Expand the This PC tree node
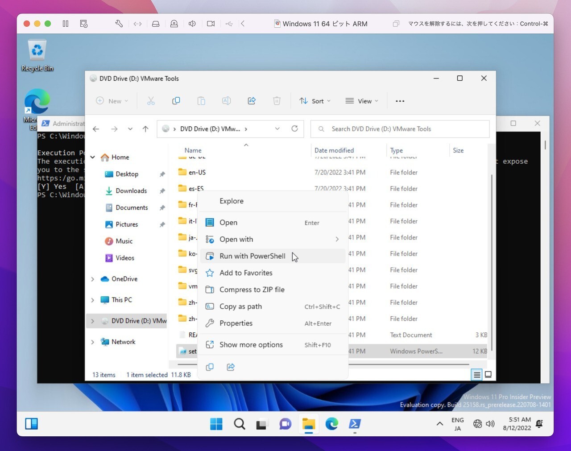 point(92,300)
